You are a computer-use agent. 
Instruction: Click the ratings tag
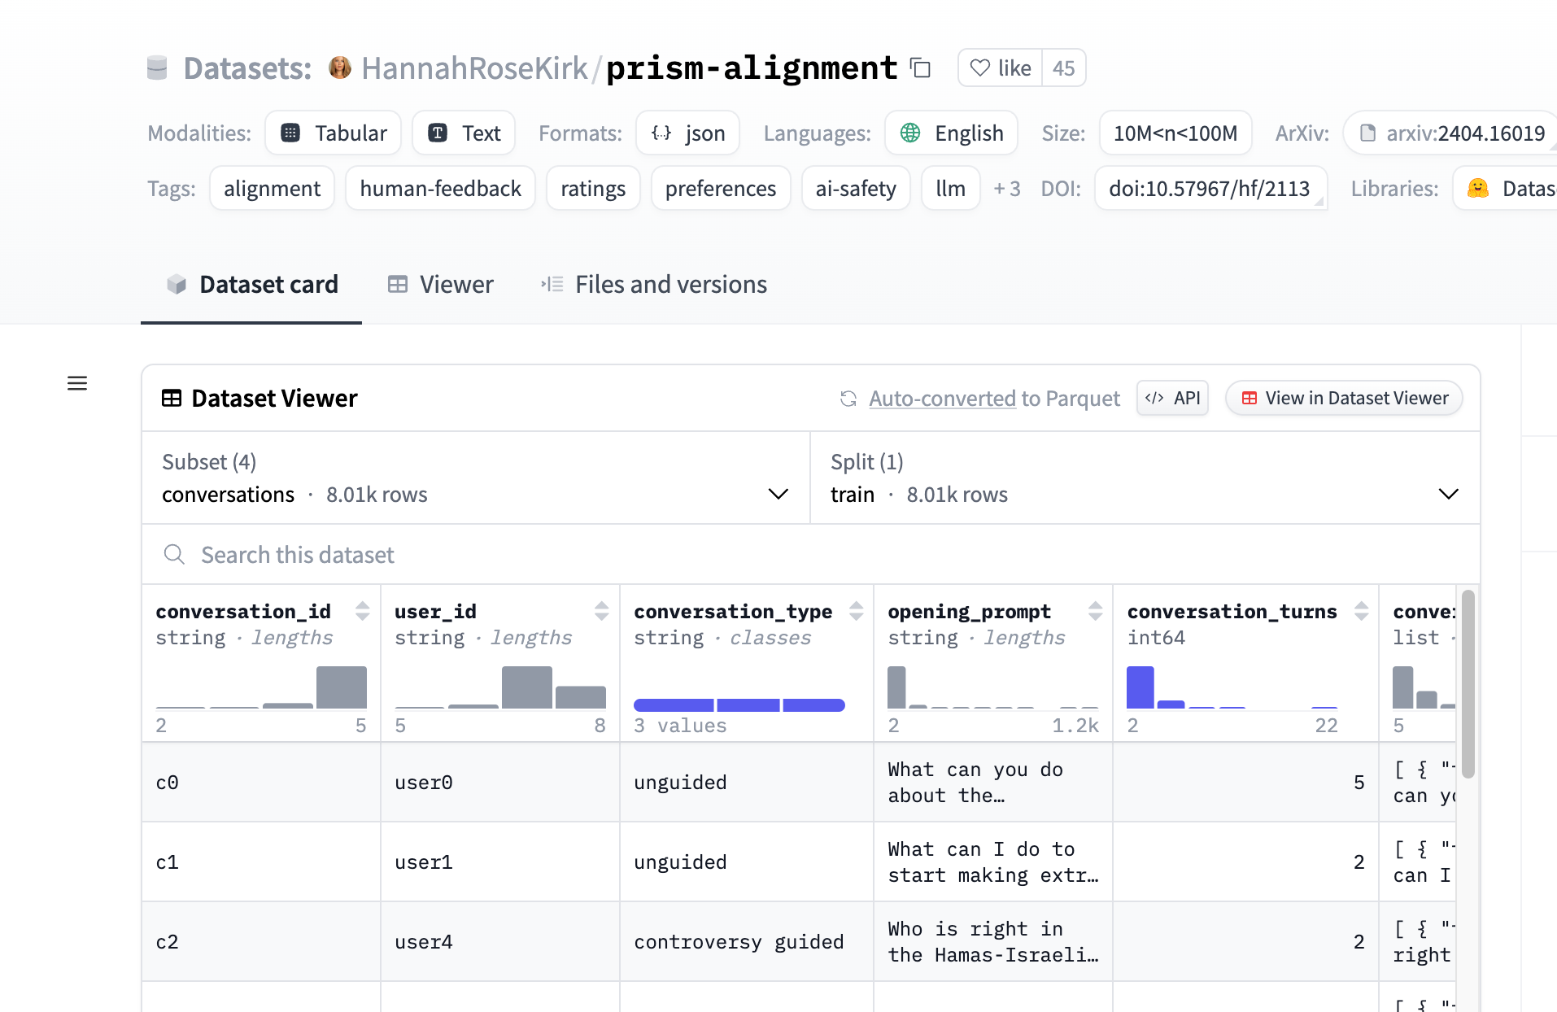coord(593,189)
